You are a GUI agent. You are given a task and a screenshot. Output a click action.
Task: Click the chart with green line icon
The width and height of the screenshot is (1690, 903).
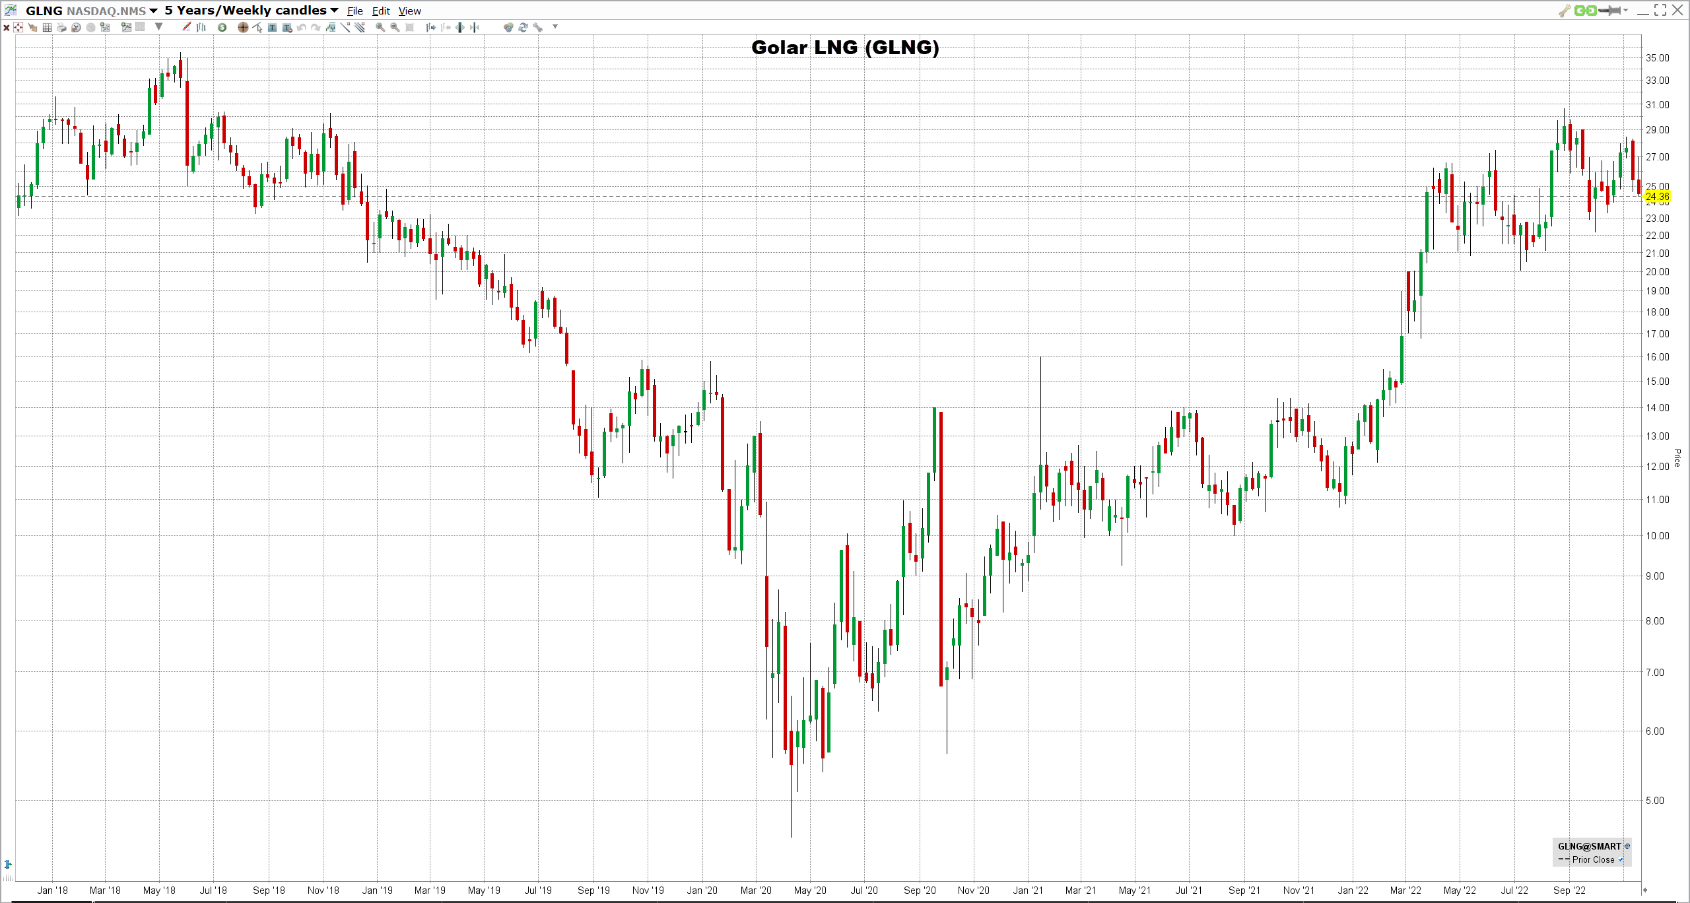pos(126,27)
